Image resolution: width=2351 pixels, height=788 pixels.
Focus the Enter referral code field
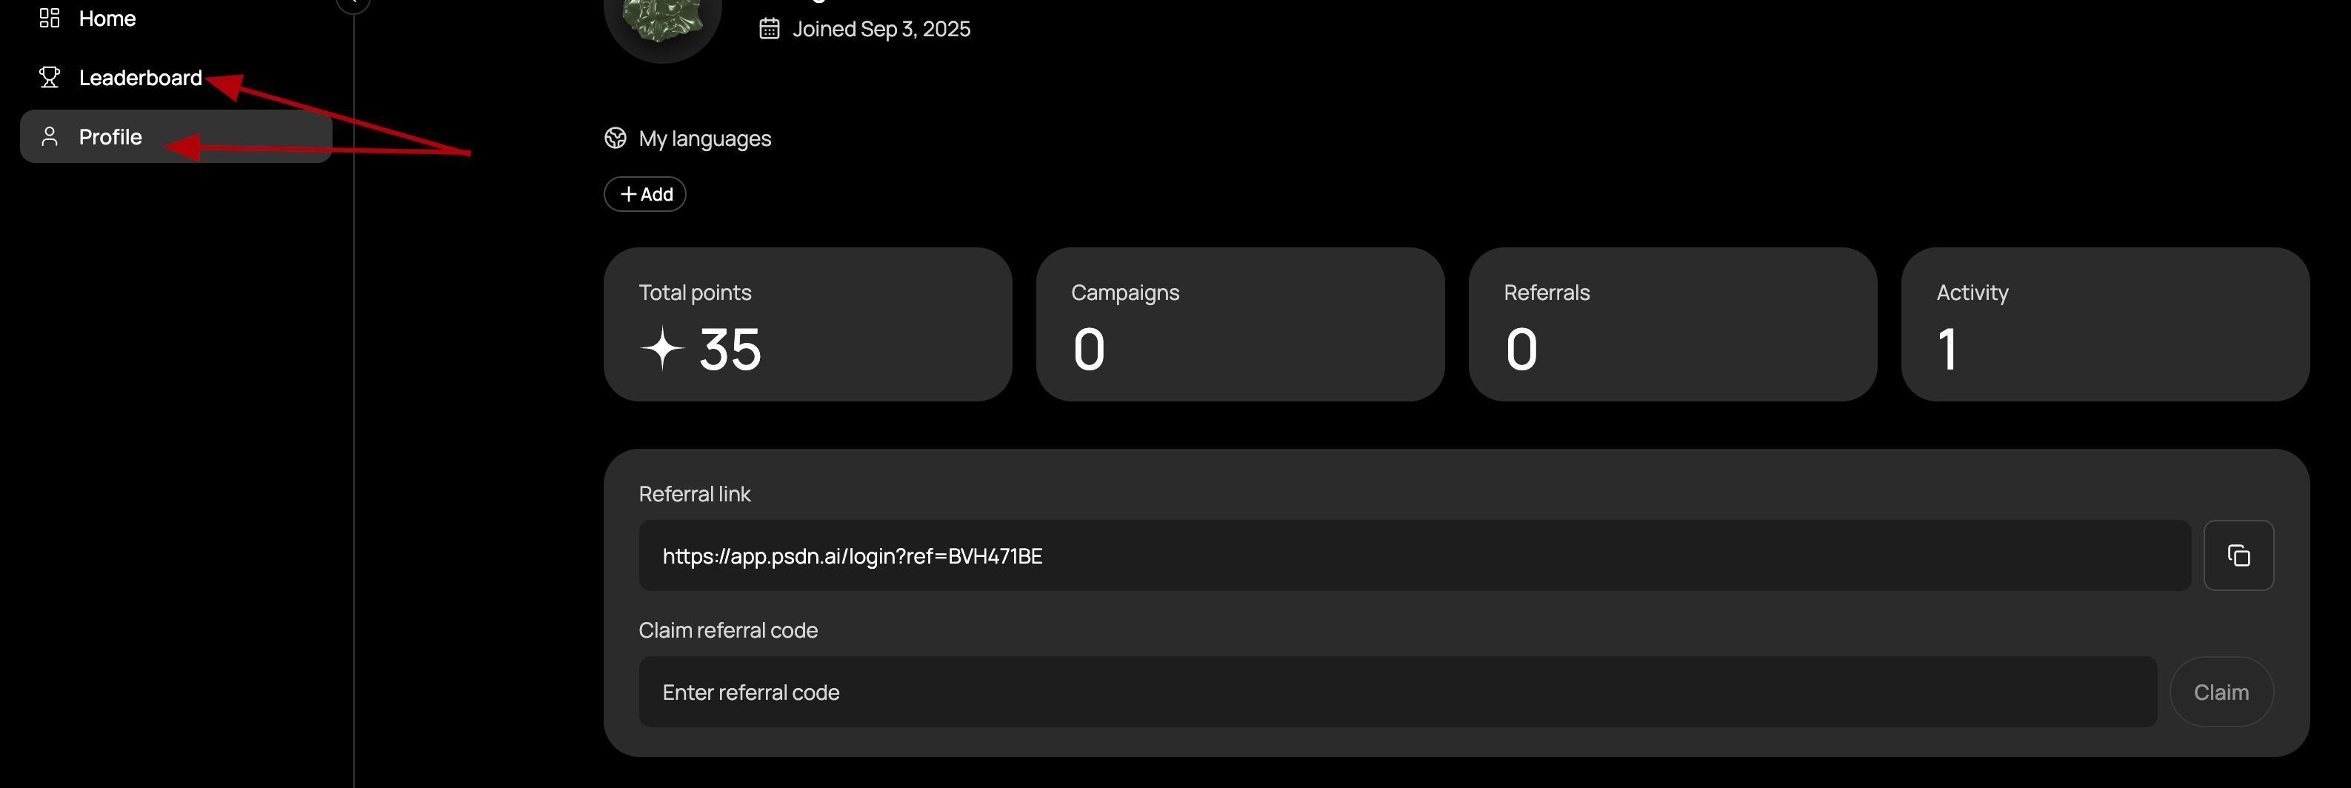pyautogui.click(x=1397, y=692)
